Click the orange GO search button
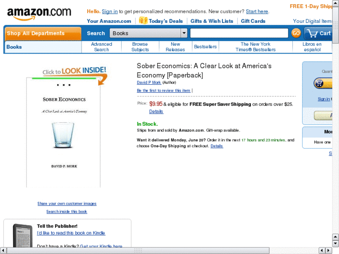 point(296,33)
